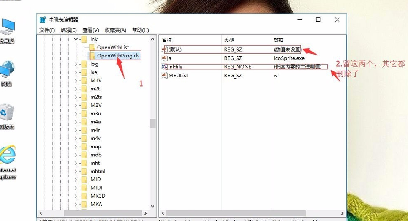Click the .lxe folder icon
408x221 pixels.
84,72
